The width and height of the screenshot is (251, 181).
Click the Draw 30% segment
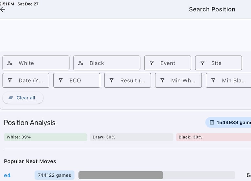click(x=131, y=137)
